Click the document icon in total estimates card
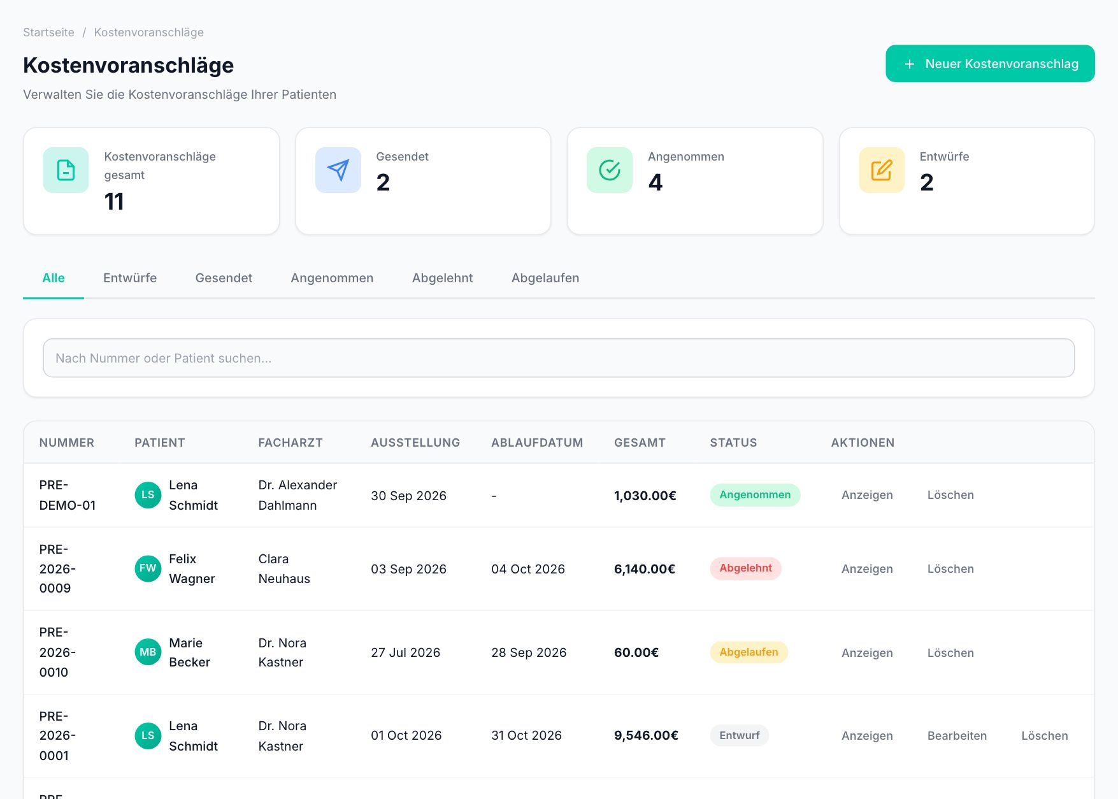This screenshot has height=799, width=1118. pos(66,170)
